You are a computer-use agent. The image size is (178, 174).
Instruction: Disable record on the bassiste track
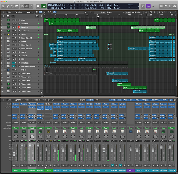click(19, 27)
